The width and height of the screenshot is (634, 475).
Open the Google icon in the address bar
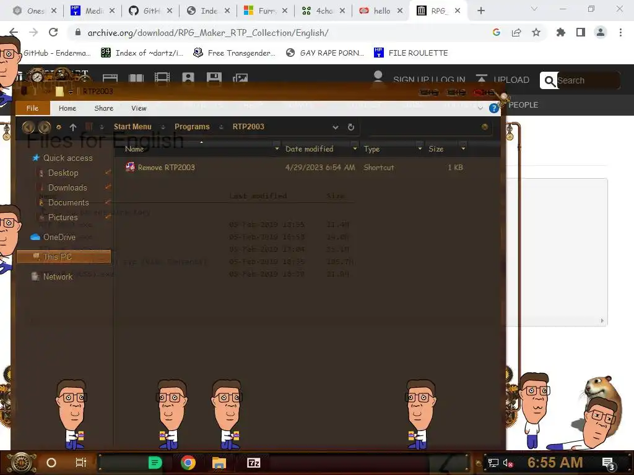click(x=497, y=33)
